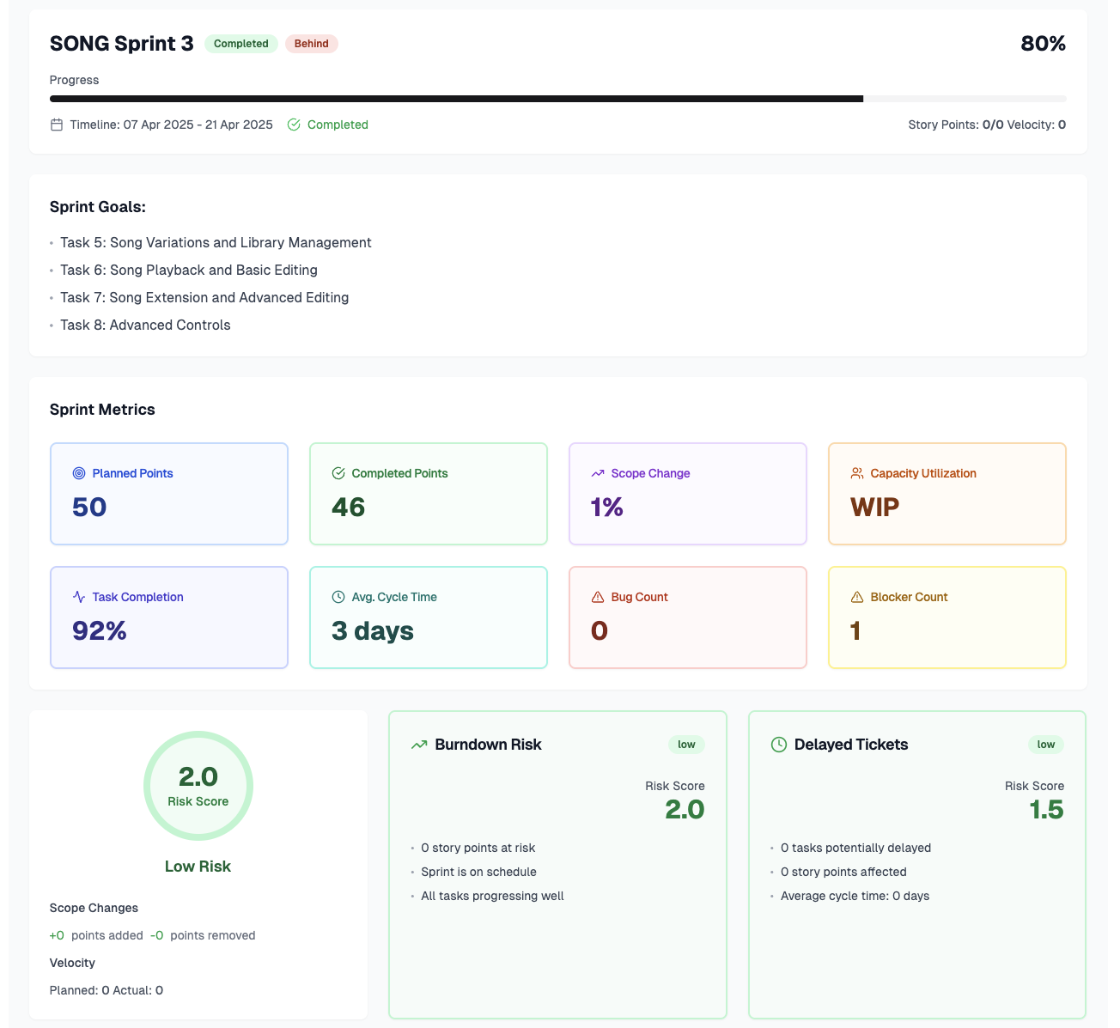Click the clock icon beside Avg. Cycle Time
The width and height of the screenshot is (1120, 1028).
click(x=338, y=596)
